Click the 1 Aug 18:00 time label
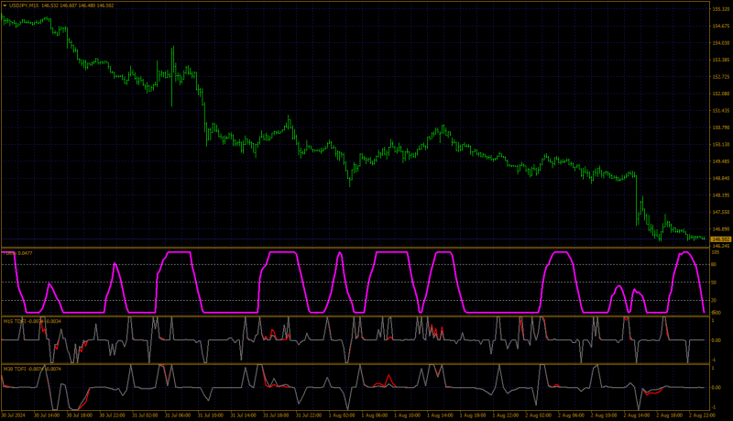This screenshot has height=421, width=733. [x=473, y=415]
